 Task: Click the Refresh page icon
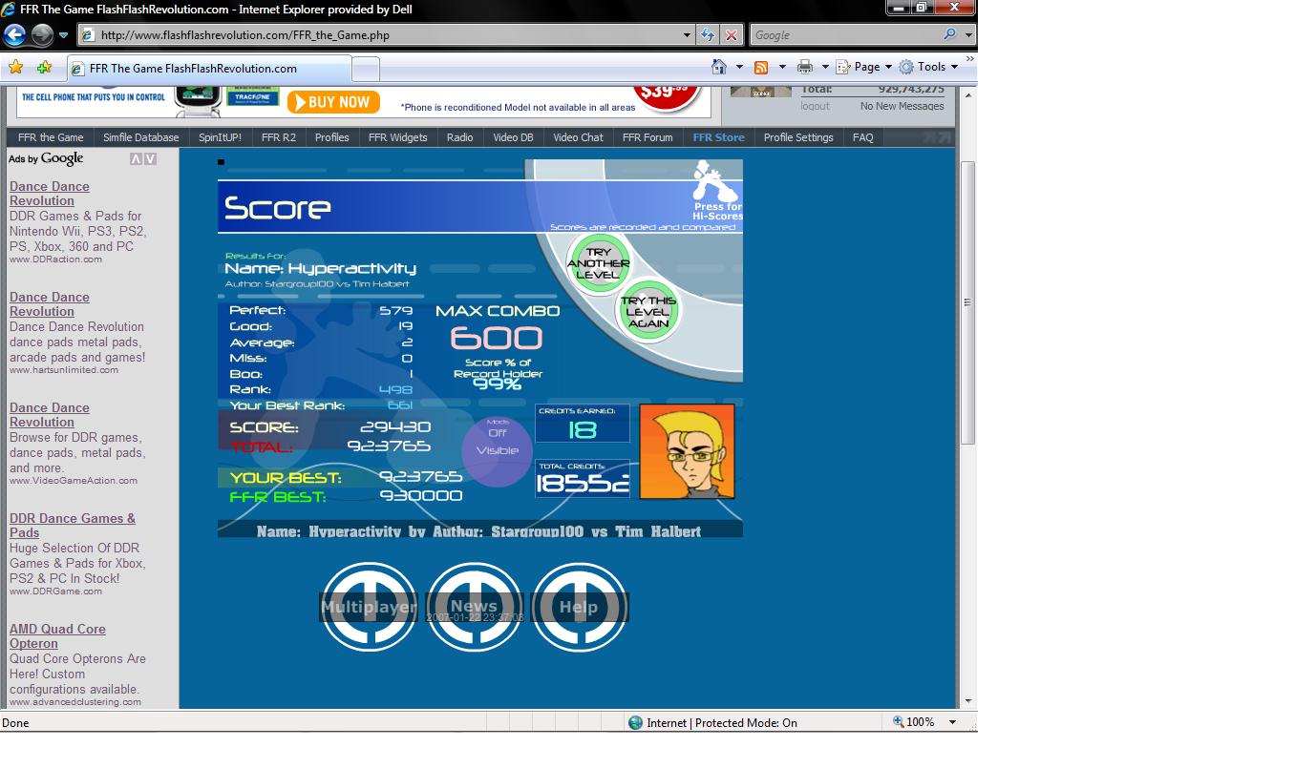click(x=708, y=35)
